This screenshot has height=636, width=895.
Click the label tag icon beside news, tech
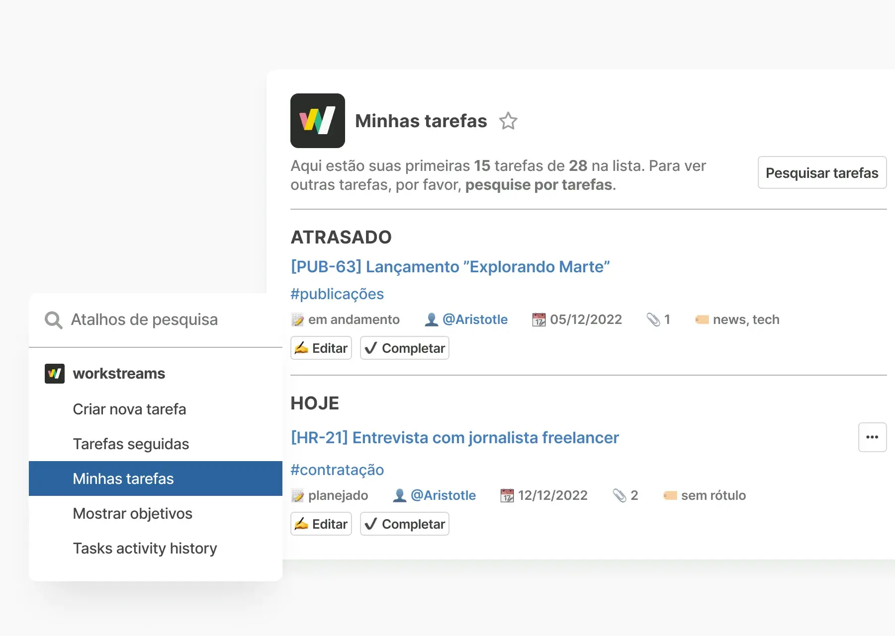coord(702,319)
